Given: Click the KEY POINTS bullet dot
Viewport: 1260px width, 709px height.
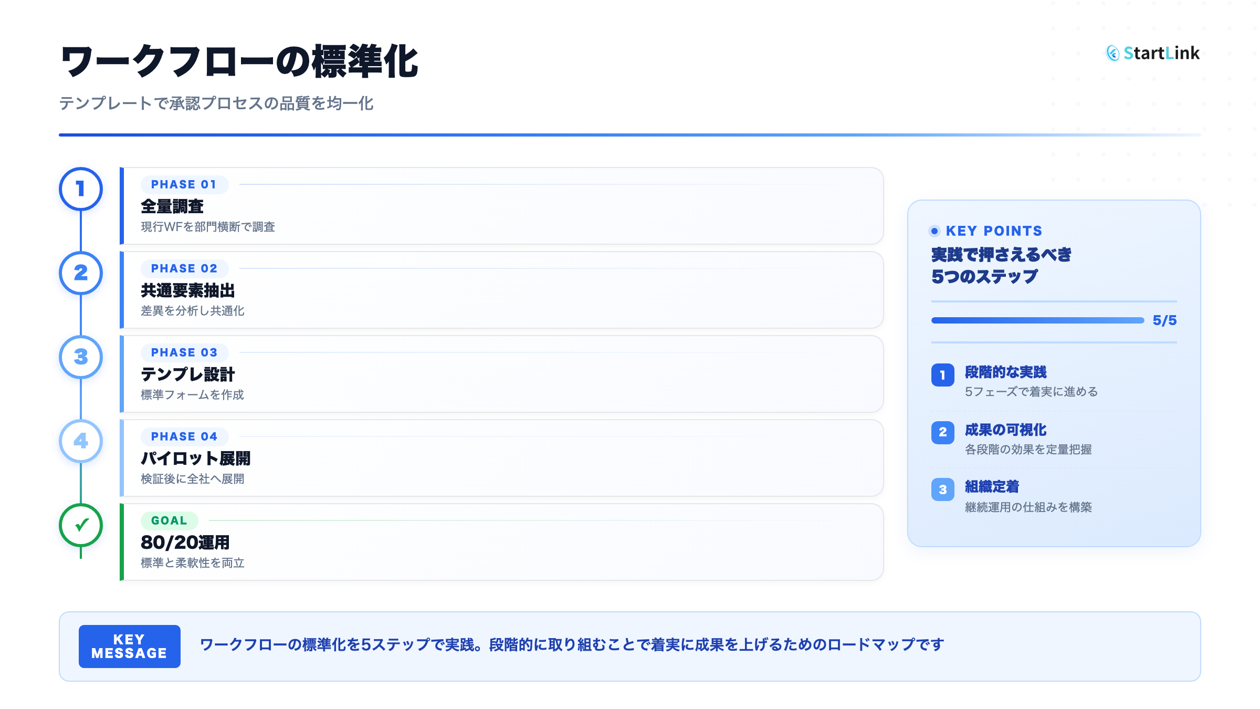Looking at the screenshot, I should coord(934,231).
